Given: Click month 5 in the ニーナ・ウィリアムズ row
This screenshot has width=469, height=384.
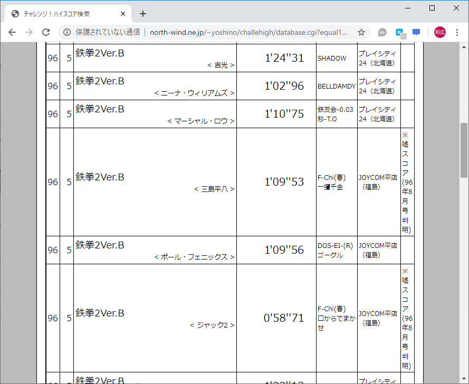Looking at the screenshot, I should click(69, 86).
